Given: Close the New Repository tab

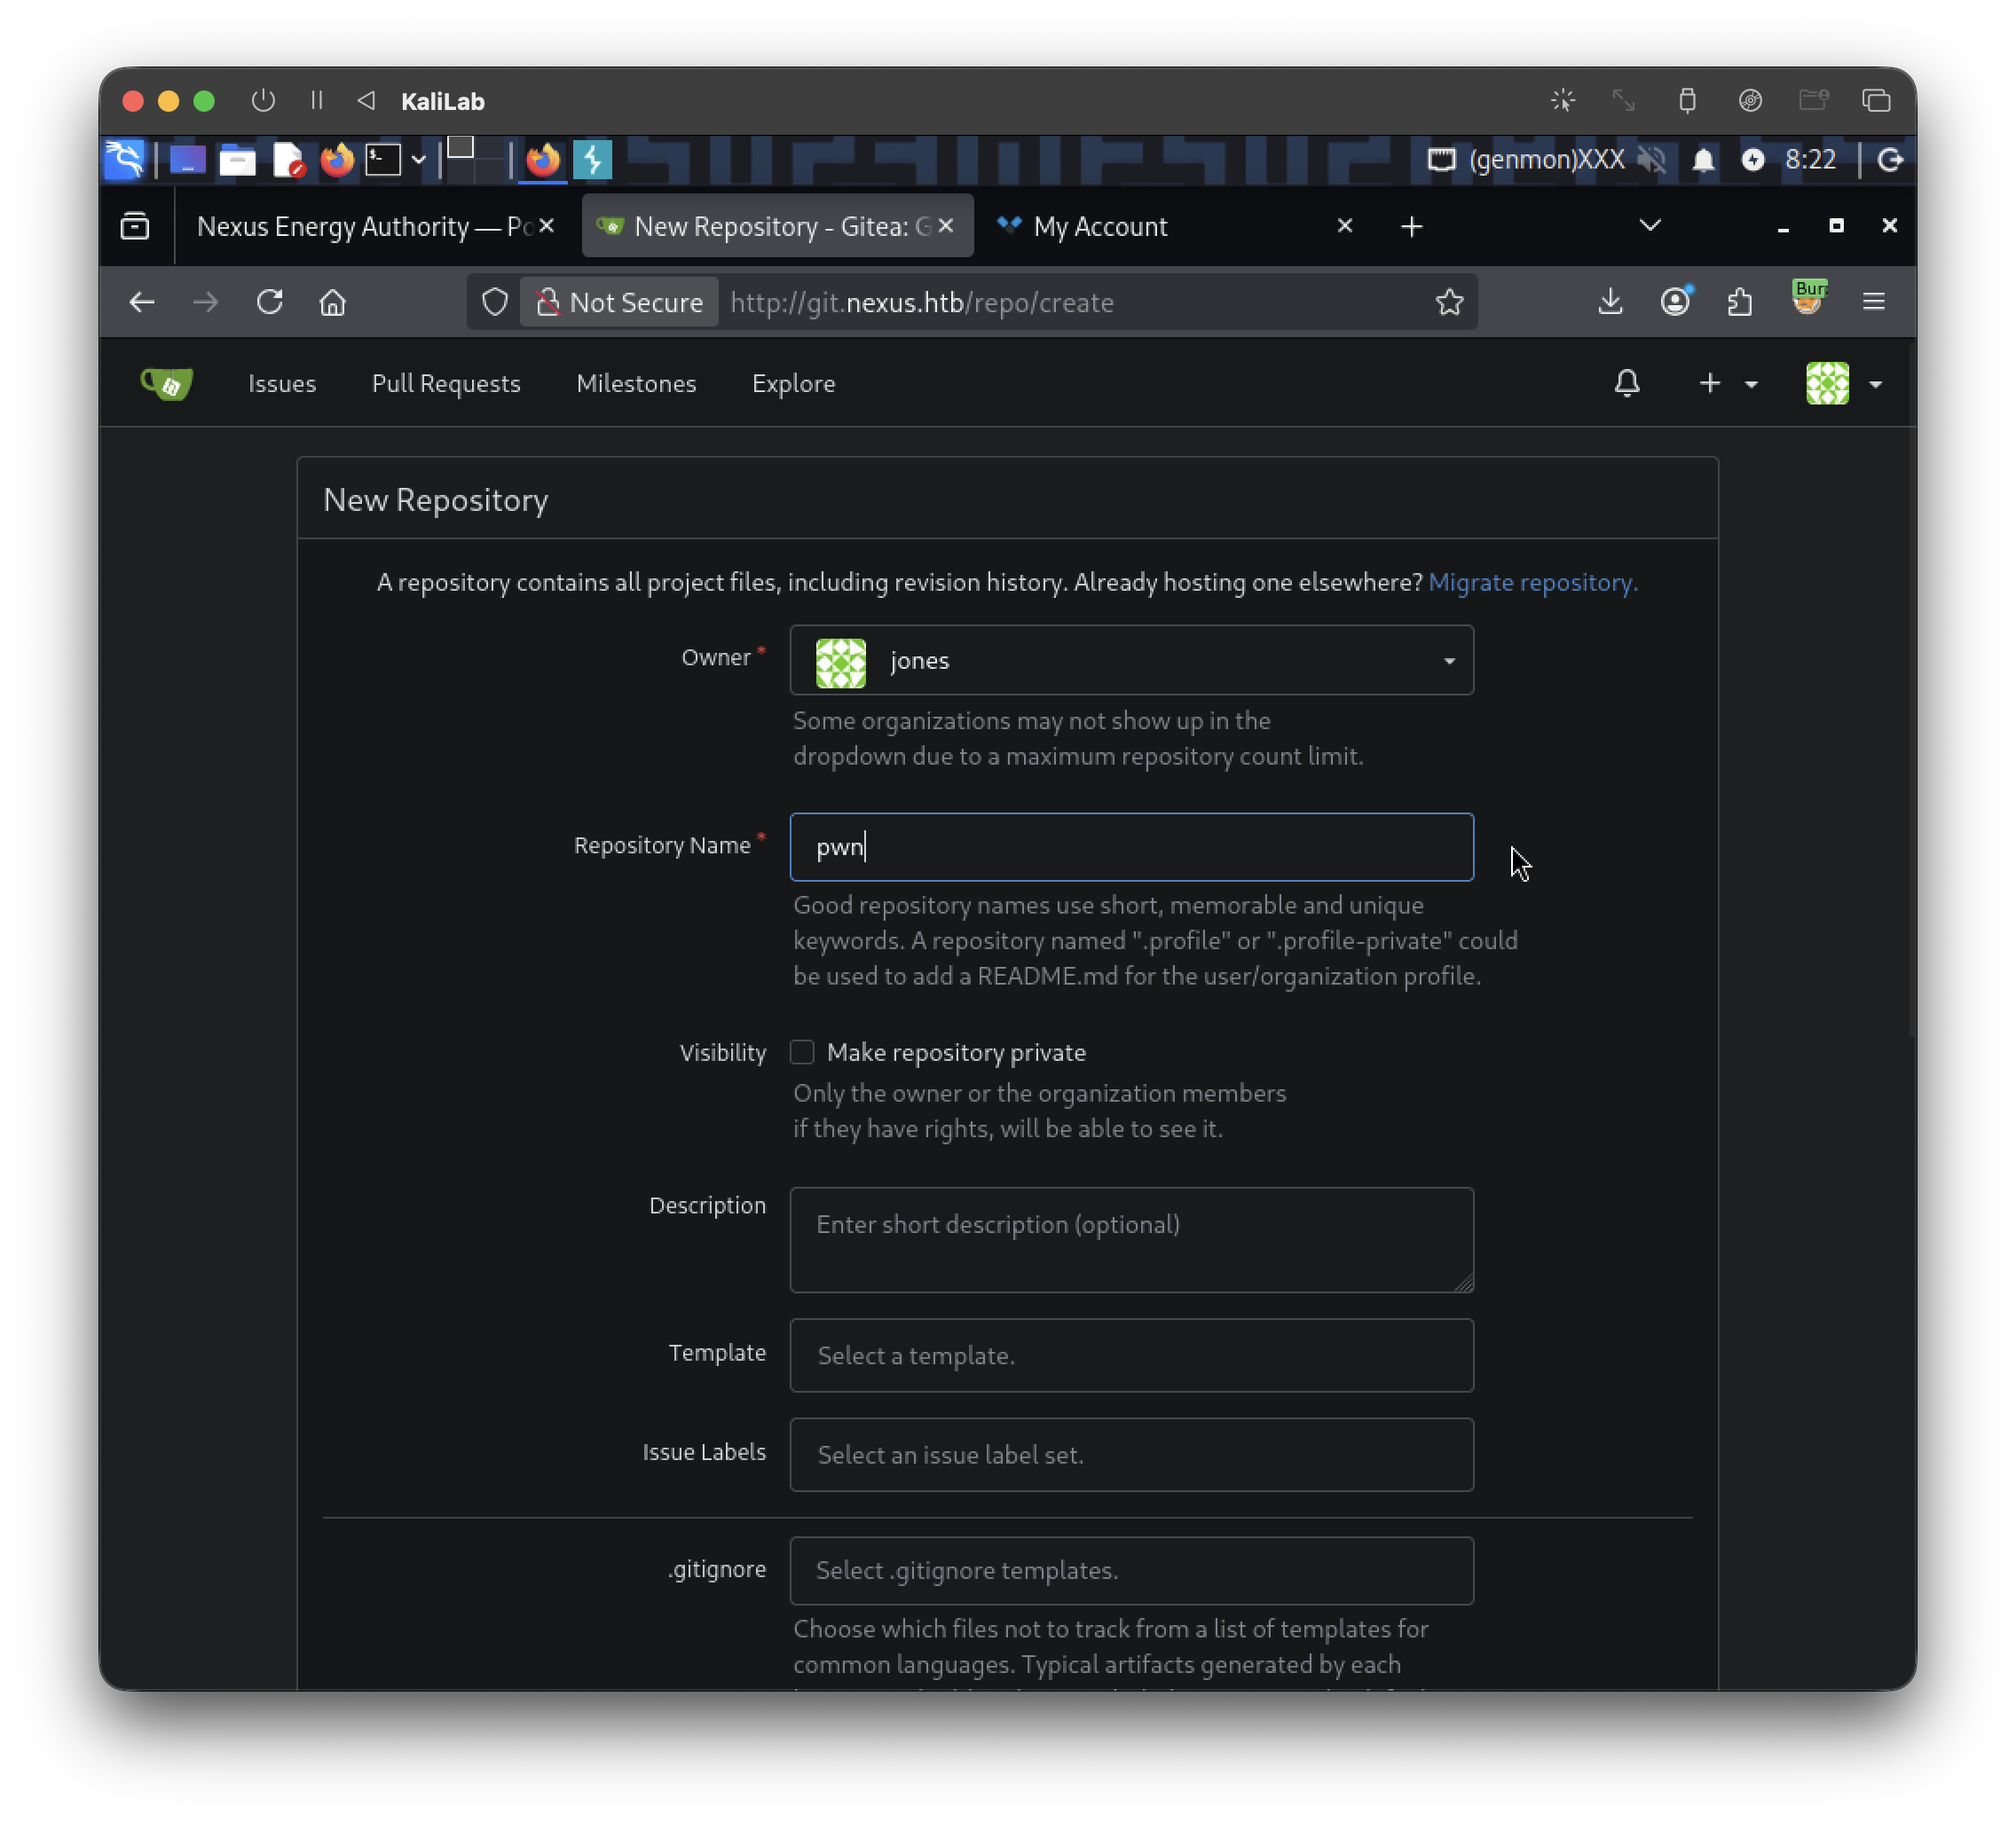Looking at the screenshot, I should 945,226.
